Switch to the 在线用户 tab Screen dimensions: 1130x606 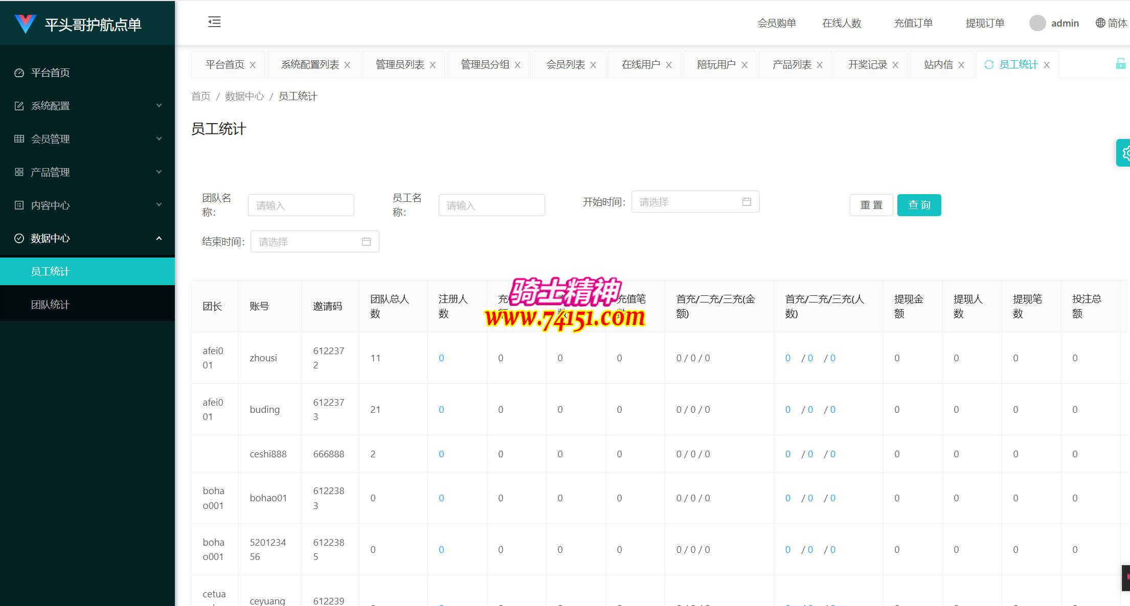point(640,64)
